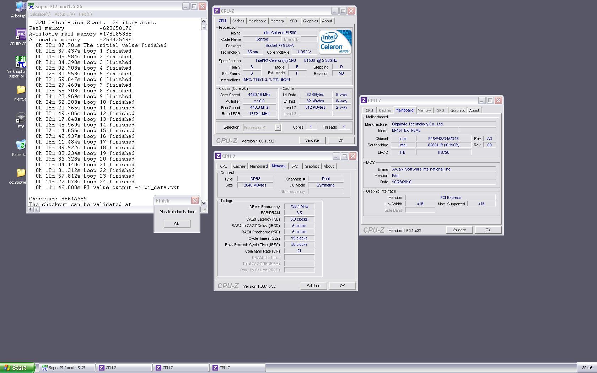Viewport: 597px width, 373px height.
Task: Click CPU-Z icon in the Mainboard window title bar
Action: click(364, 101)
